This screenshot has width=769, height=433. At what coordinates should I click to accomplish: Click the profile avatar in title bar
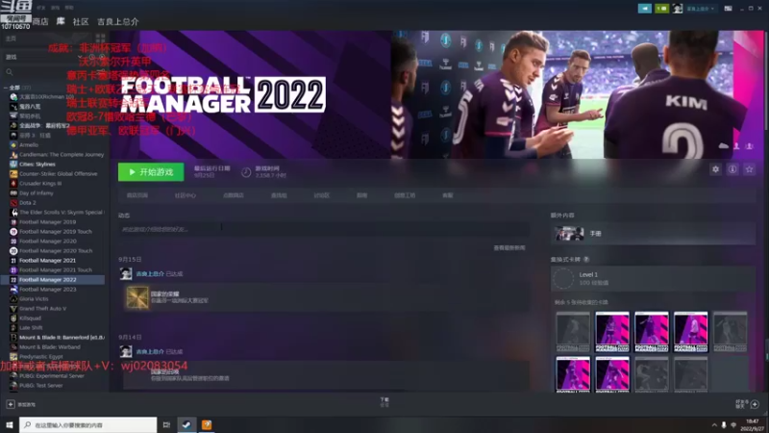click(678, 9)
